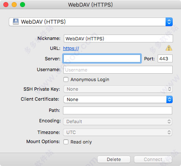Open the Timezone dropdown showing UTC
The width and height of the screenshot is (181, 166).
click(x=118, y=132)
